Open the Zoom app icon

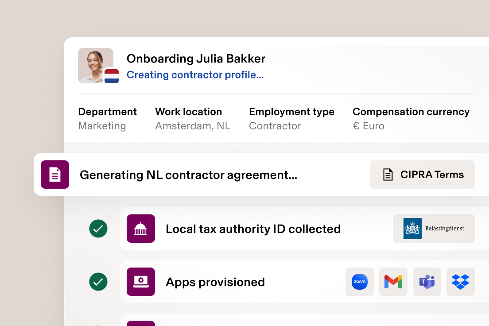(x=359, y=282)
